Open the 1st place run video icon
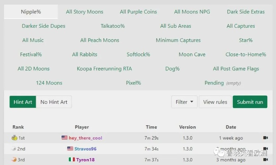 point(266,138)
